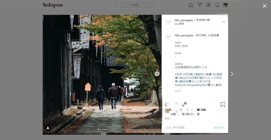
Task: Open hashtag #観光を暮らしに近づける
Action: click(194, 81)
